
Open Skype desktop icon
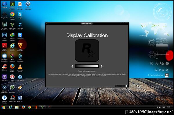tap(20, 15)
